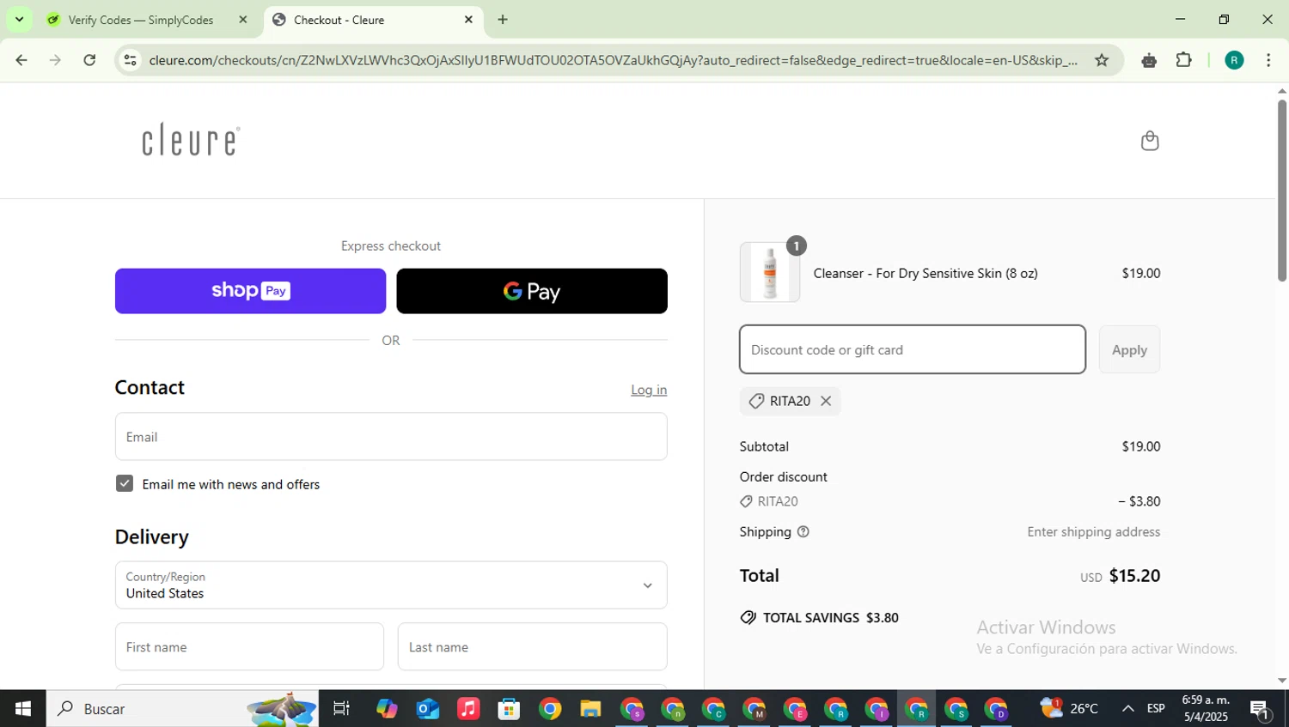Screen dimensions: 1289x727
Task: Switch the ESP input language indicator
Action: (x=1156, y=709)
